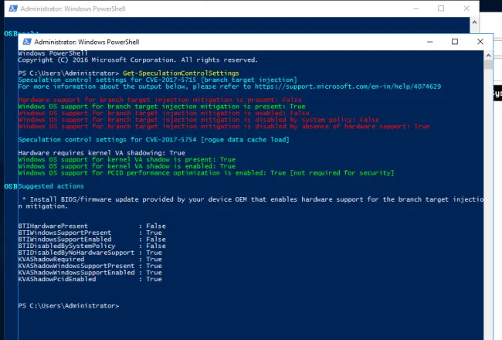Image resolution: width=502 pixels, height=340 pixels.
Task: Maximize the front PowerShell window
Action: click(x=455, y=42)
